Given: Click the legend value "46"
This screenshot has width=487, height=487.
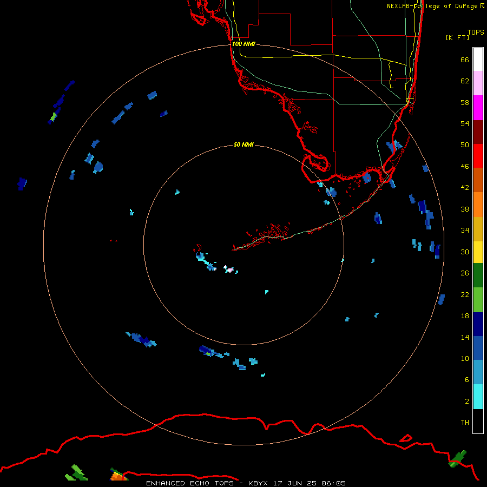Looking at the screenshot, I should coord(465,167).
